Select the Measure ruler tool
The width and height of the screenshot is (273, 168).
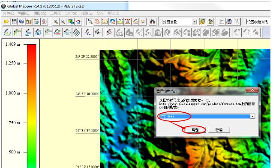tap(105, 22)
